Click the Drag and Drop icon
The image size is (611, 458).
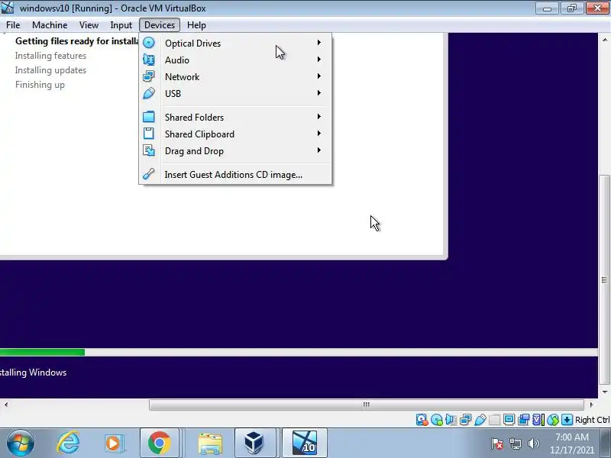tap(148, 150)
